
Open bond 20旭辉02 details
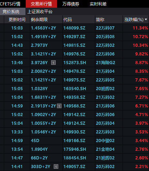105,89
